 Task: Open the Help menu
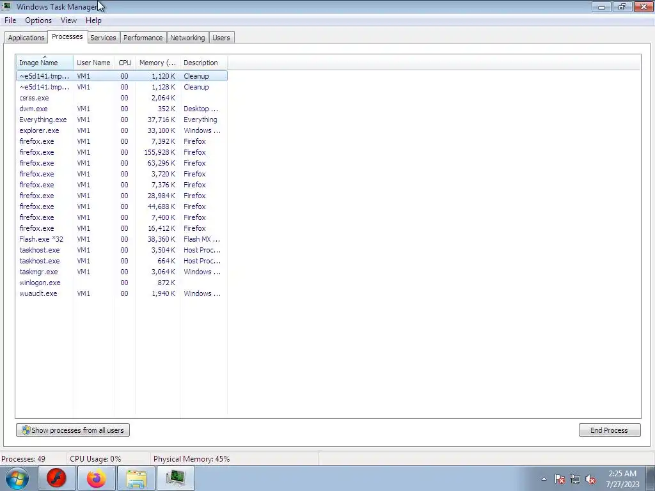pos(93,20)
